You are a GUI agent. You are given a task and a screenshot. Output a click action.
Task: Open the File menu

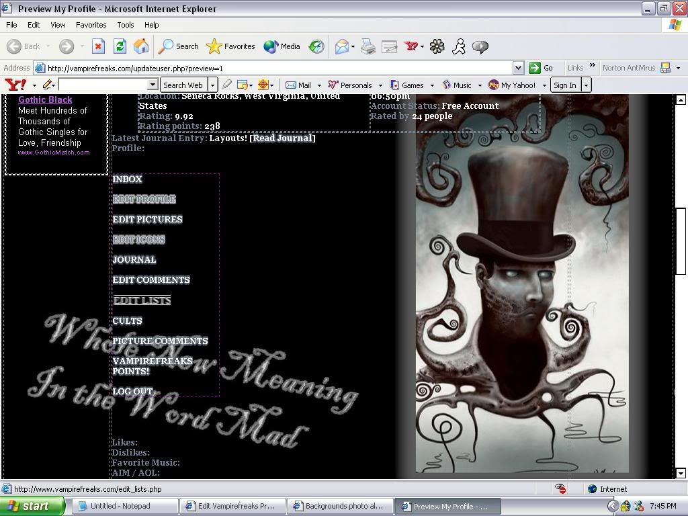pos(11,25)
